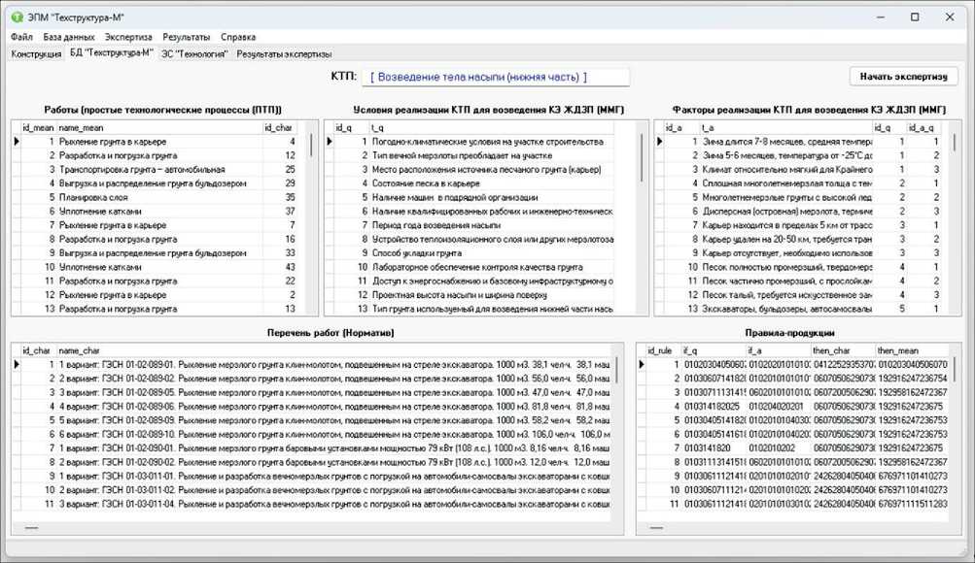
Task: Click the if_a column header
Action: [780, 350]
